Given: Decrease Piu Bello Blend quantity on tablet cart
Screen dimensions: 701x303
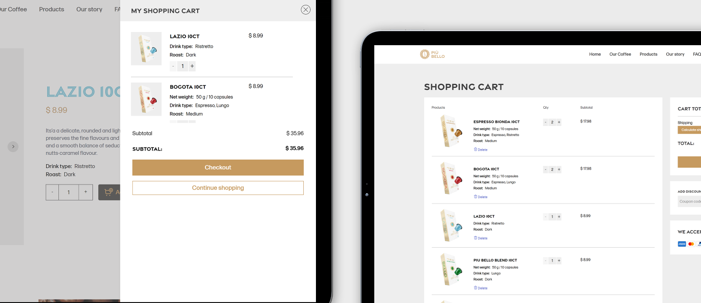Looking at the screenshot, I should tap(546, 260).
